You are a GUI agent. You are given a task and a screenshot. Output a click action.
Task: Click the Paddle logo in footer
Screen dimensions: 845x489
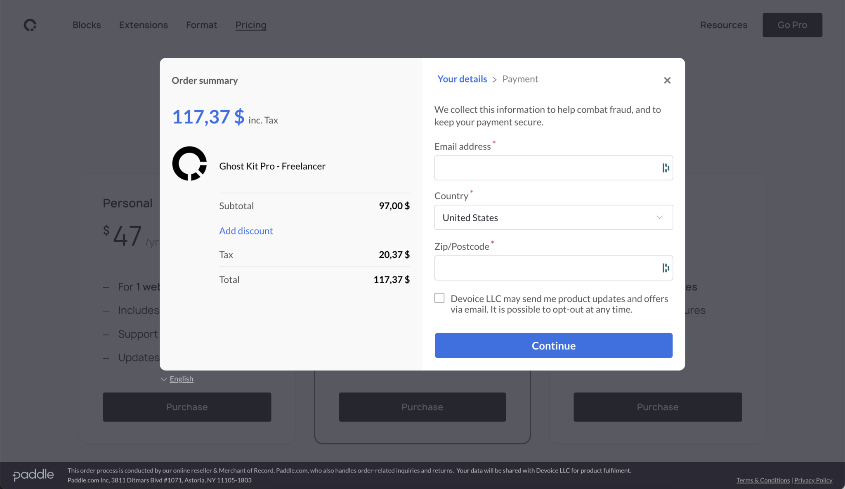point(33,475)
